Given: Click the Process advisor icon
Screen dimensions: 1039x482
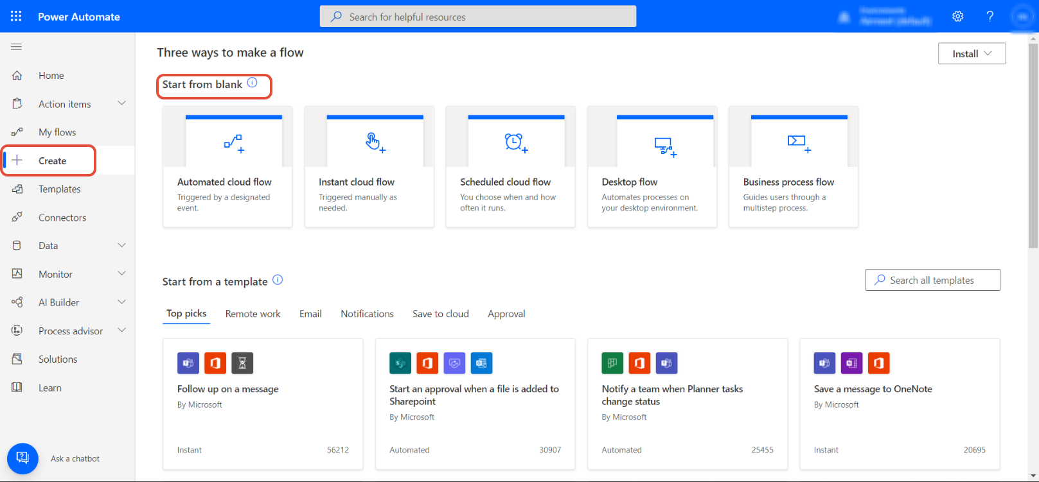Looking at the screenshot, I should click(17, 331).
